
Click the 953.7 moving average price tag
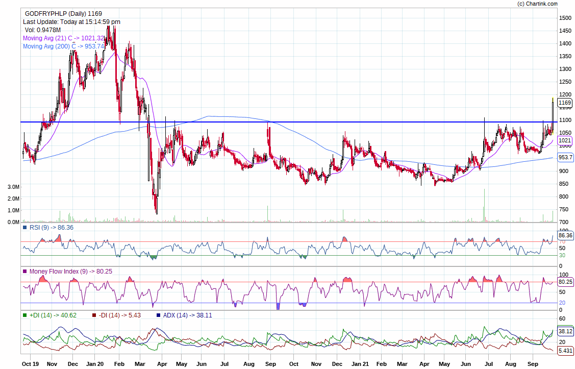(566, 158)
